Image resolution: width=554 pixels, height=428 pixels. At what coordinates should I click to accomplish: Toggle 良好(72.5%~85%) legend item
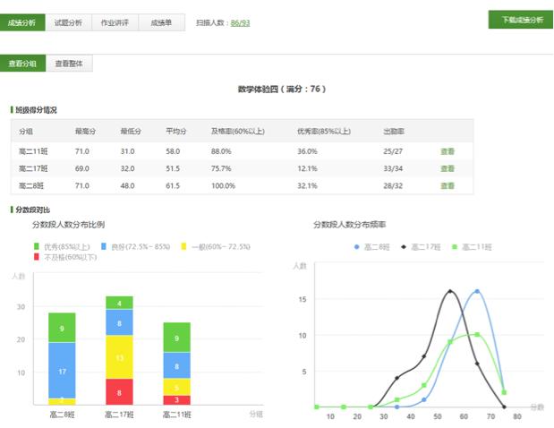click(x=134, y=245)
